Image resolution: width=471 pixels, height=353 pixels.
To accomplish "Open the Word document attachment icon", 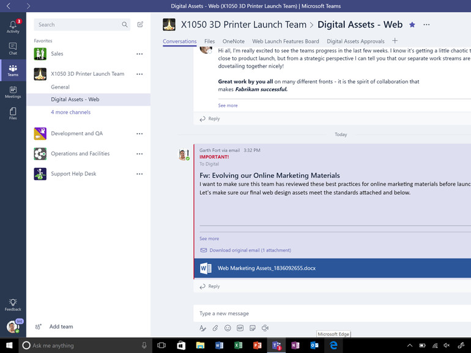I will pos(206,268).
